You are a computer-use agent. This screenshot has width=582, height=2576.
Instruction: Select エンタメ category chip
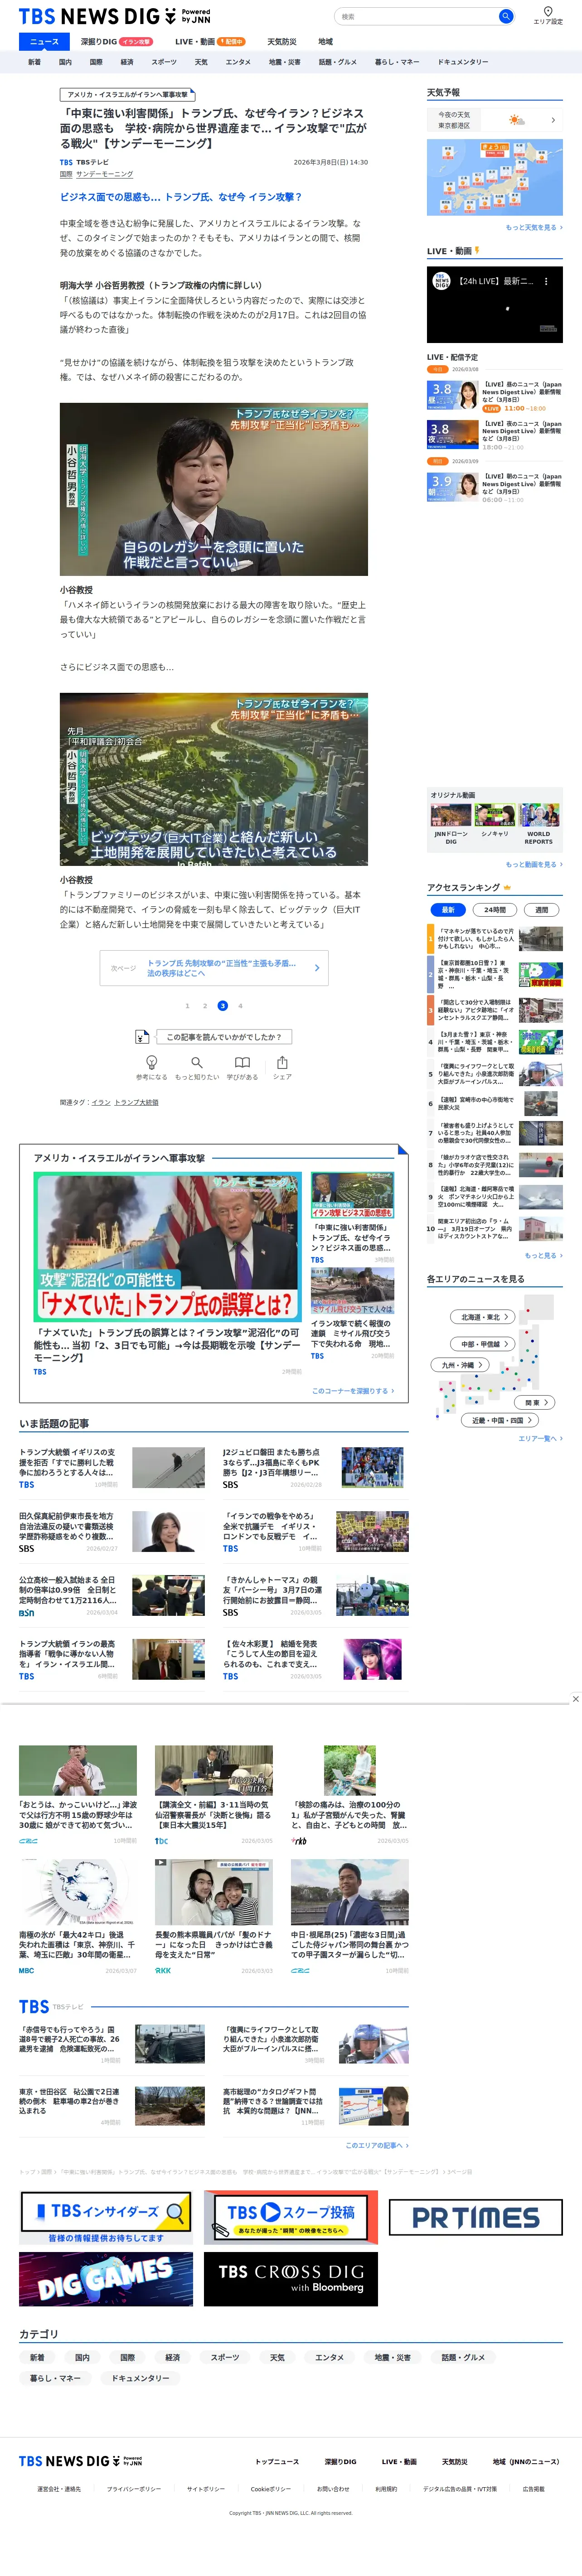click(329, 2358)
